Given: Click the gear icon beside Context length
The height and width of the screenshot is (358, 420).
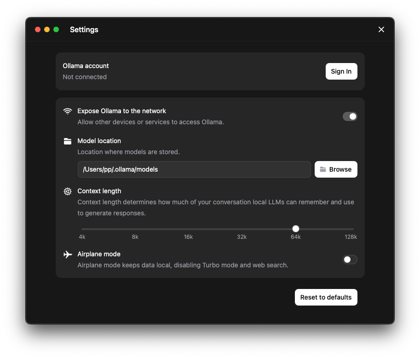Looking at the screenshot, I should tap(68, 191).
